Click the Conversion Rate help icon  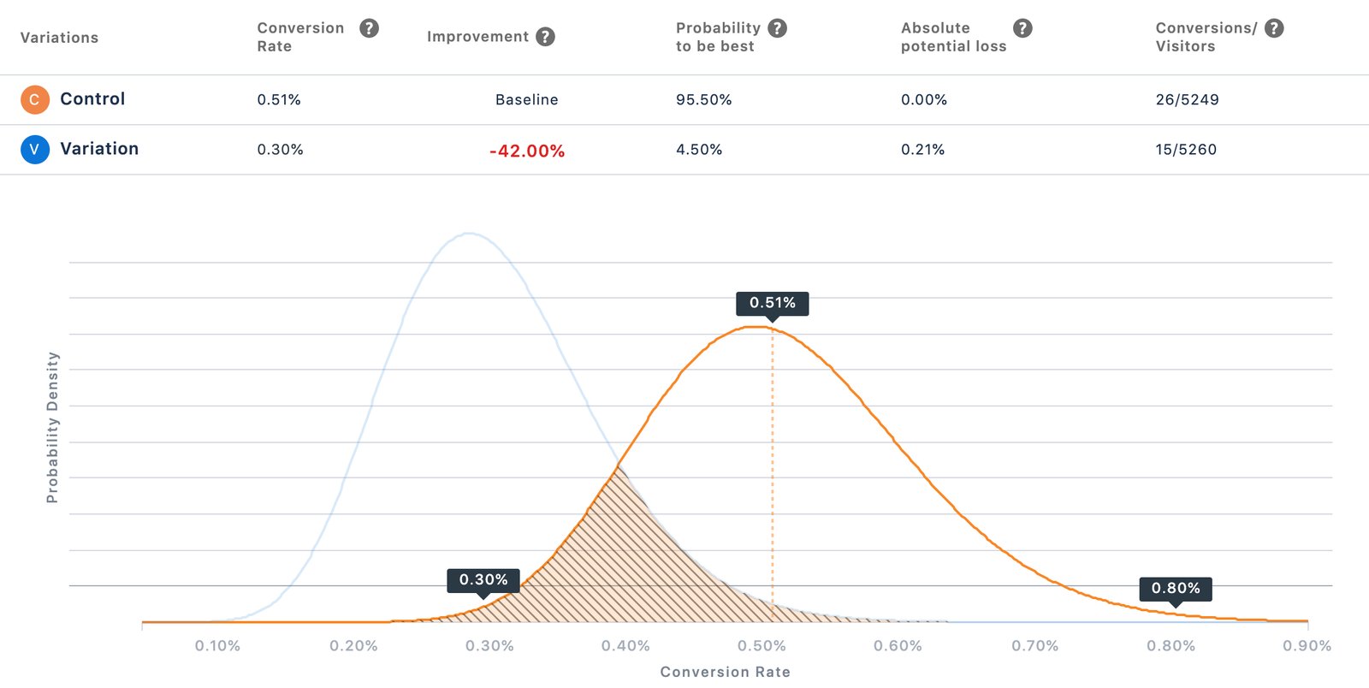coord(370,27)
